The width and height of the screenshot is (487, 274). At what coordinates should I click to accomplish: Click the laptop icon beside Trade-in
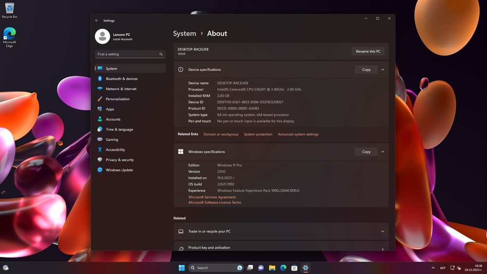coord(181,232)
